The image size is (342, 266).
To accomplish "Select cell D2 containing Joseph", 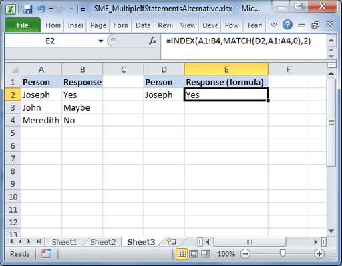I will [164, 95].
